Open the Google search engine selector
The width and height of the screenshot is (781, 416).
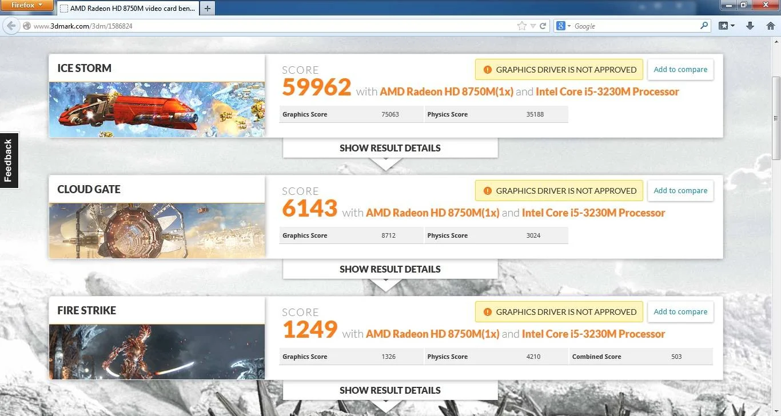coord(563,26)
